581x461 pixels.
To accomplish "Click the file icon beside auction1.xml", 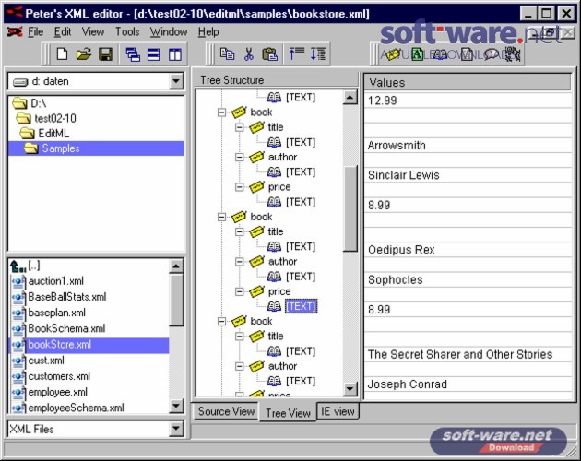I will 18,281.
